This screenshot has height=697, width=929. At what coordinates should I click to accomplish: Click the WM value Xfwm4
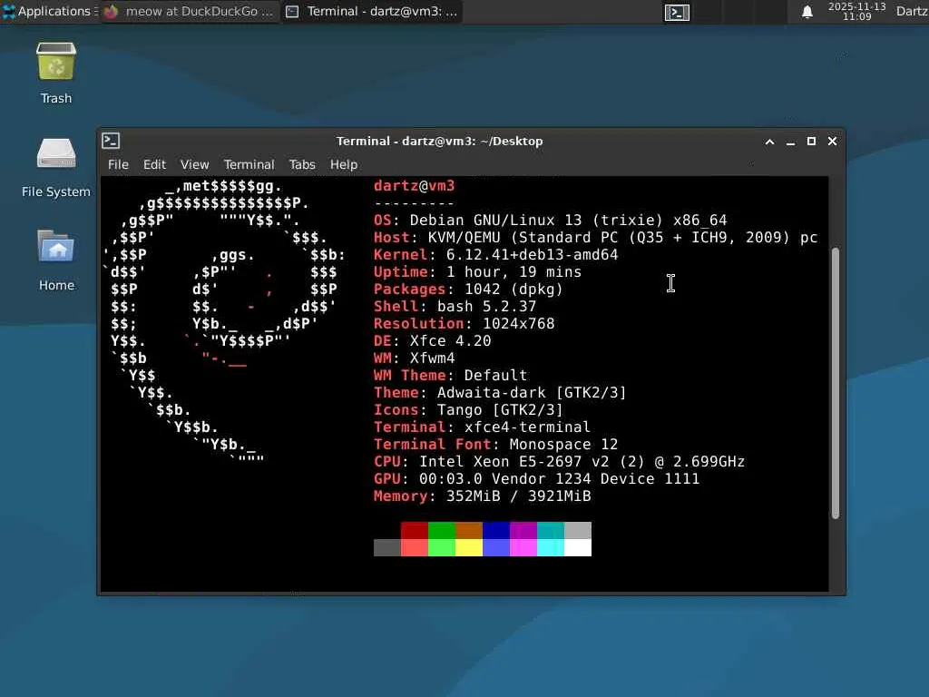tap(432, 358)
